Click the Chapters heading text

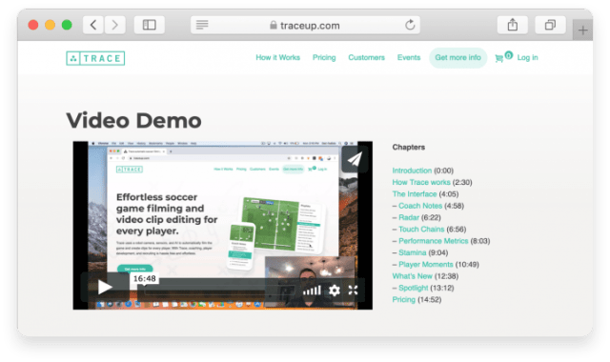[x=409, y=147]
